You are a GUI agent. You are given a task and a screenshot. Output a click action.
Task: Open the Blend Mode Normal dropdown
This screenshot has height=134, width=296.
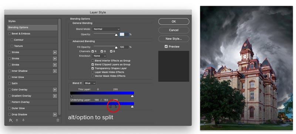106,29
